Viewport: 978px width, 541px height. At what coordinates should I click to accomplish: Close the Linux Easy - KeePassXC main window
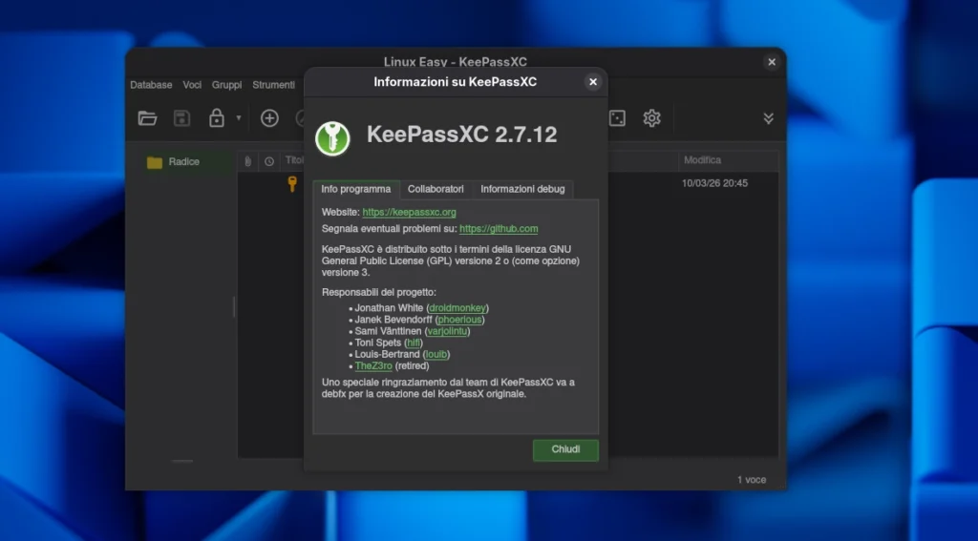click(772, 62)
